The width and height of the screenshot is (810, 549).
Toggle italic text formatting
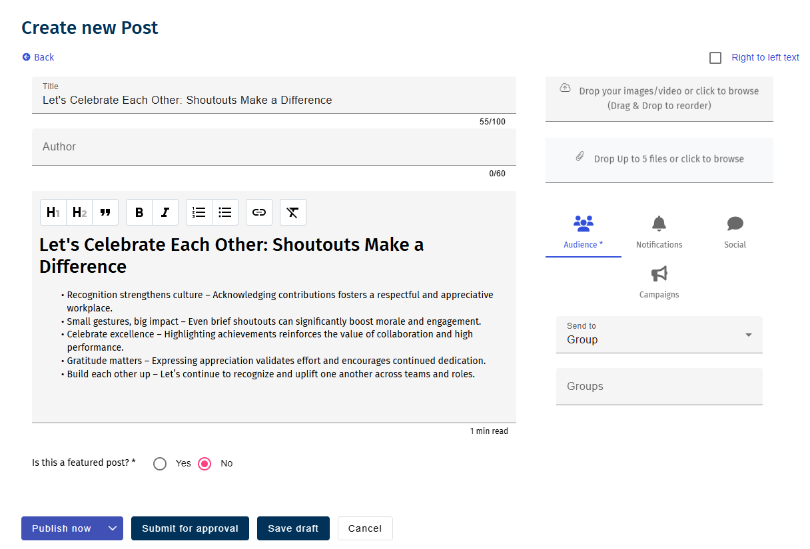click(x=165, y=212)
